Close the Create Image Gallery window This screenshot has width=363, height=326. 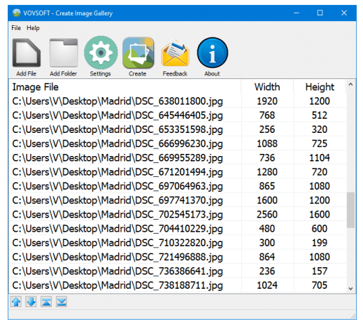click(x=344, y=13)
